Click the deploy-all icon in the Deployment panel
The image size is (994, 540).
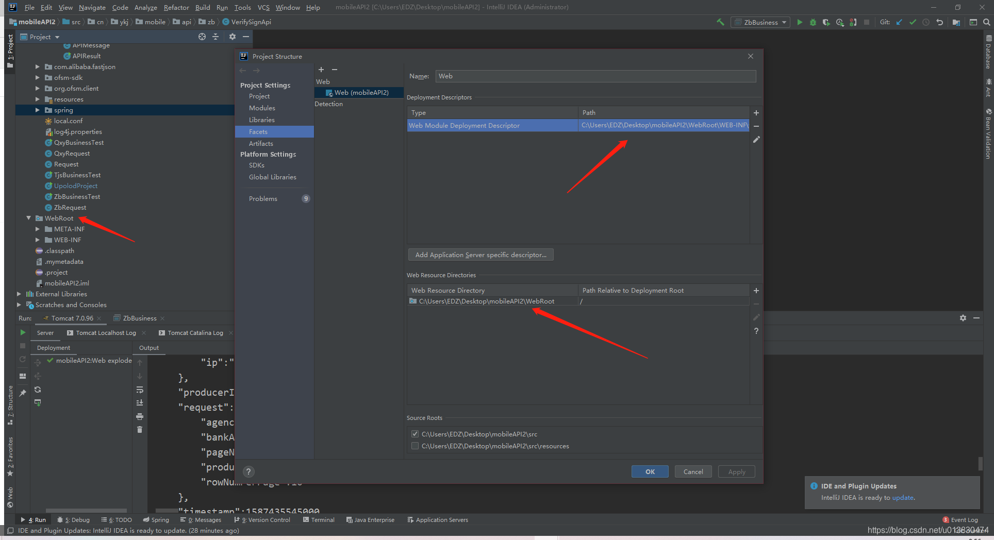click(38, 363)
